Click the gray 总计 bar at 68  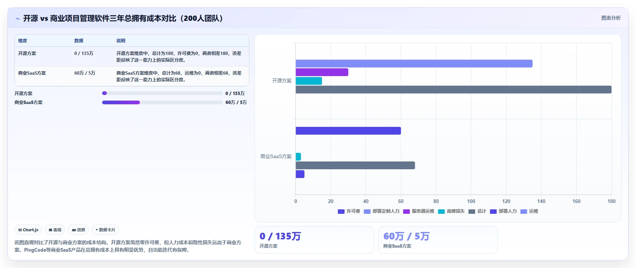click(x=355, y=166)
